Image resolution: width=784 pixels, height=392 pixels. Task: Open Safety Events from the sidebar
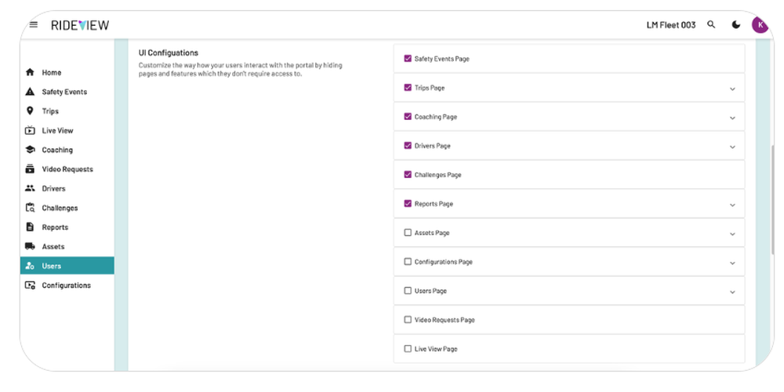pyautogui.click(x=67, y=92)
